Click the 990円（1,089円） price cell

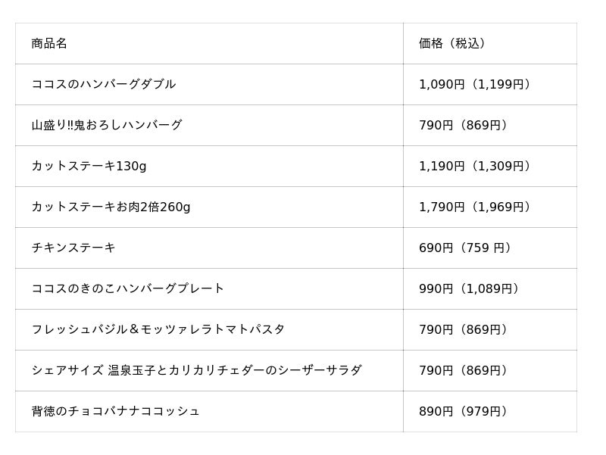pos(470,288)
